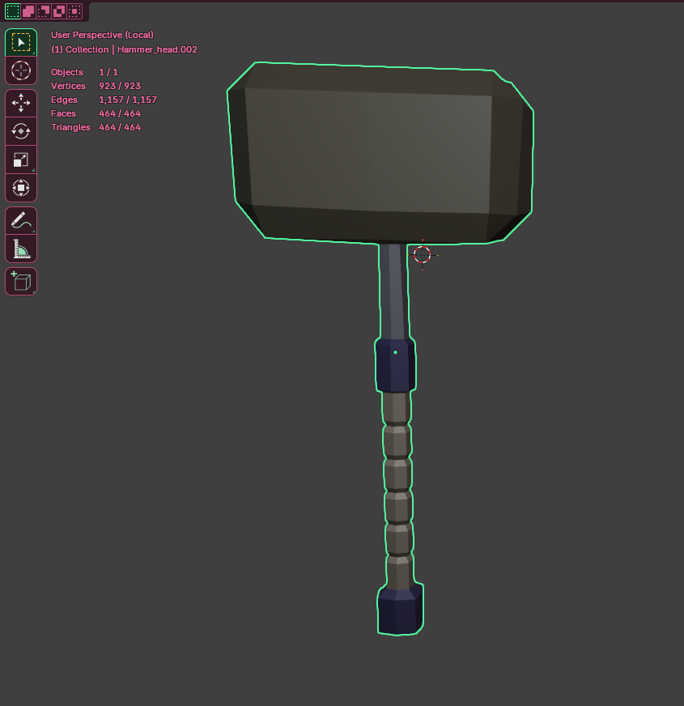Screen dimensions: 684x706
Task: Choose the Annotate pencil tool
Action: click(x=21, y=220)
